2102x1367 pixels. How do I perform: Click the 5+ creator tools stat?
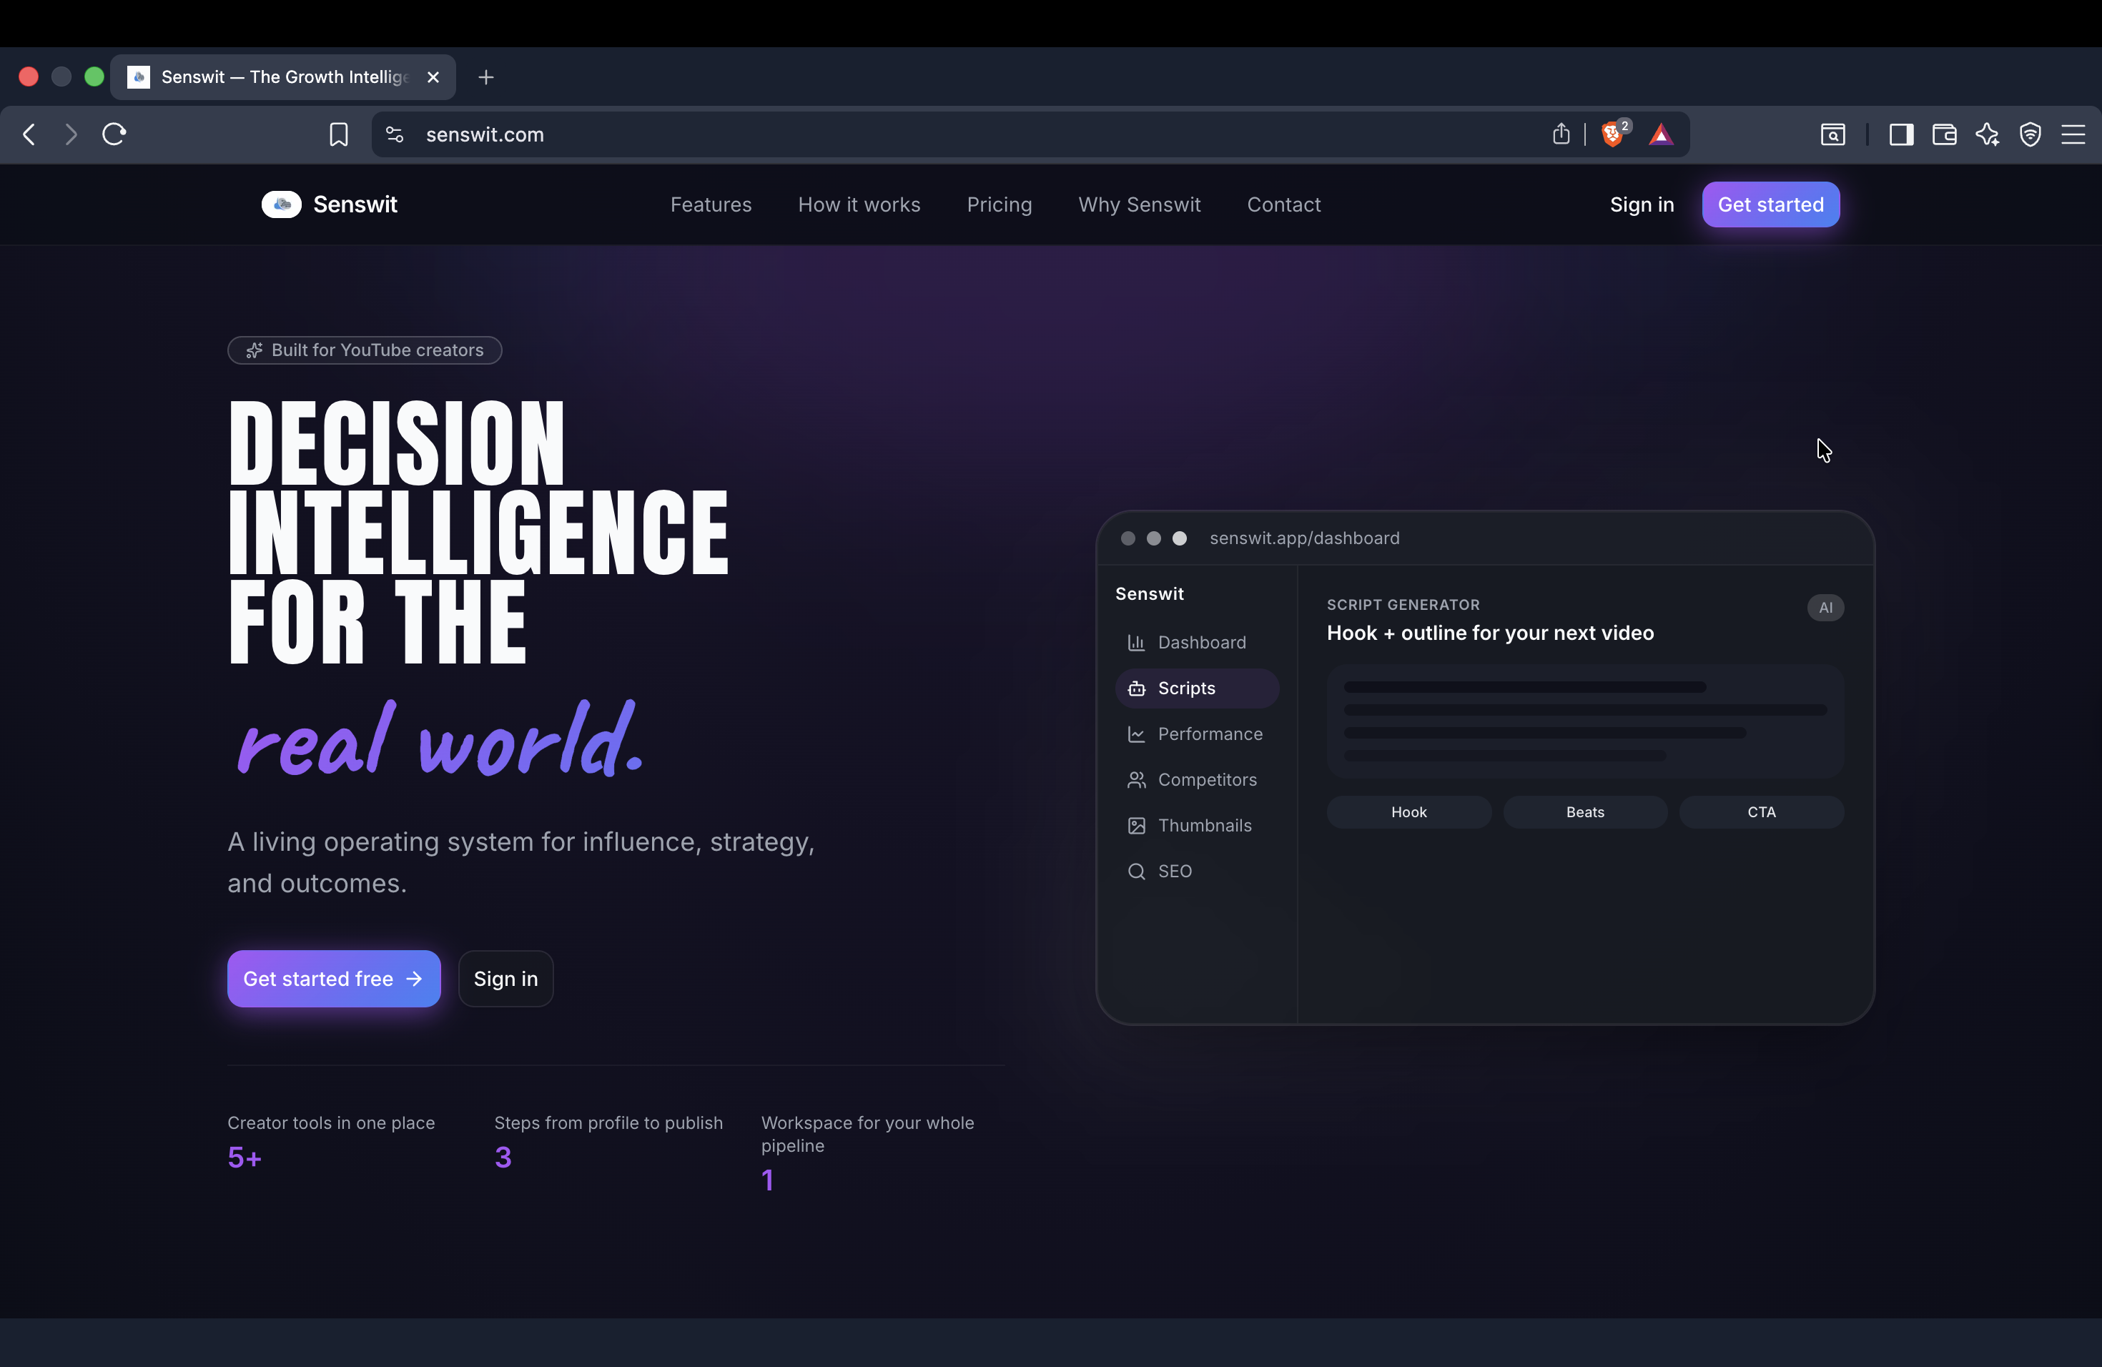tap(245, 1157)
